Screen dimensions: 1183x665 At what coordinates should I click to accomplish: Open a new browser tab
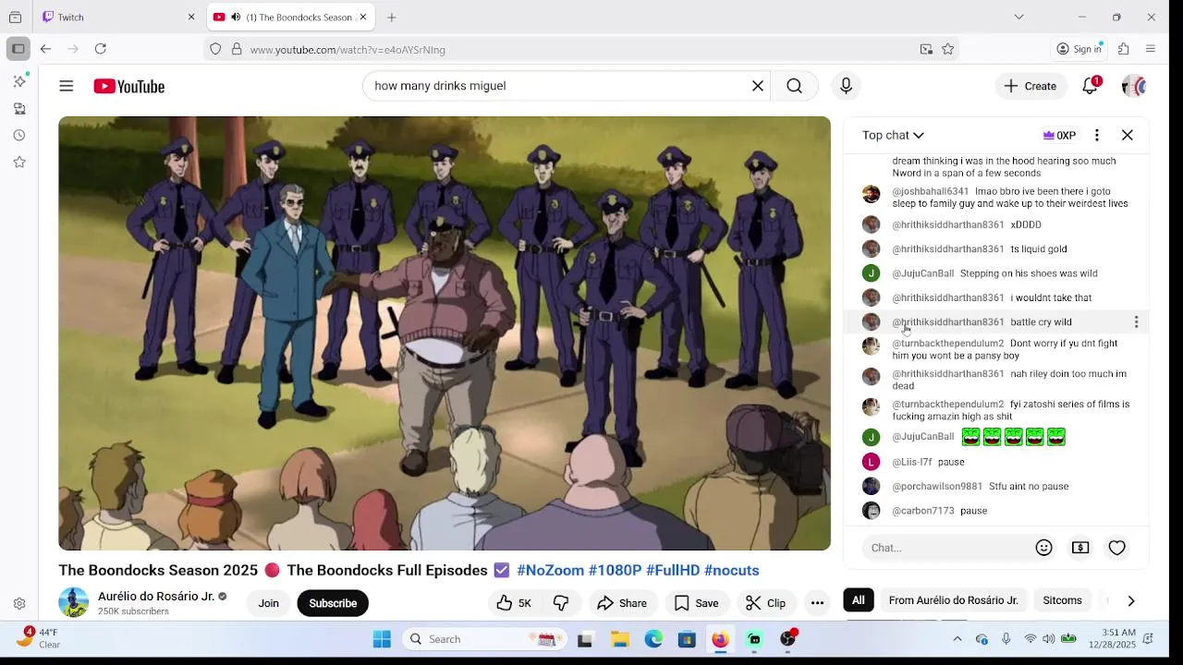coord(392,17)
